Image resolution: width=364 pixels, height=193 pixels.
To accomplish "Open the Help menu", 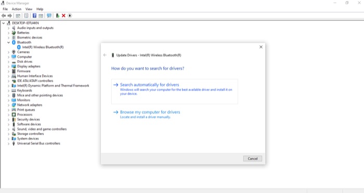I will pyautogui.click(x=40, y=9).
